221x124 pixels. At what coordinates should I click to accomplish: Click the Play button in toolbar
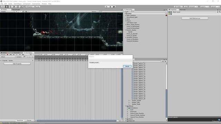(x=107, y=7)
